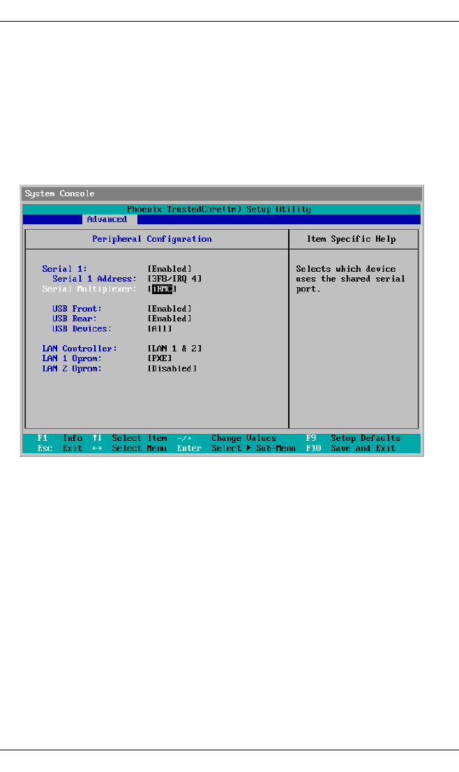
Task: Click the Item Specific Help heading
Action: pos(352,239)
